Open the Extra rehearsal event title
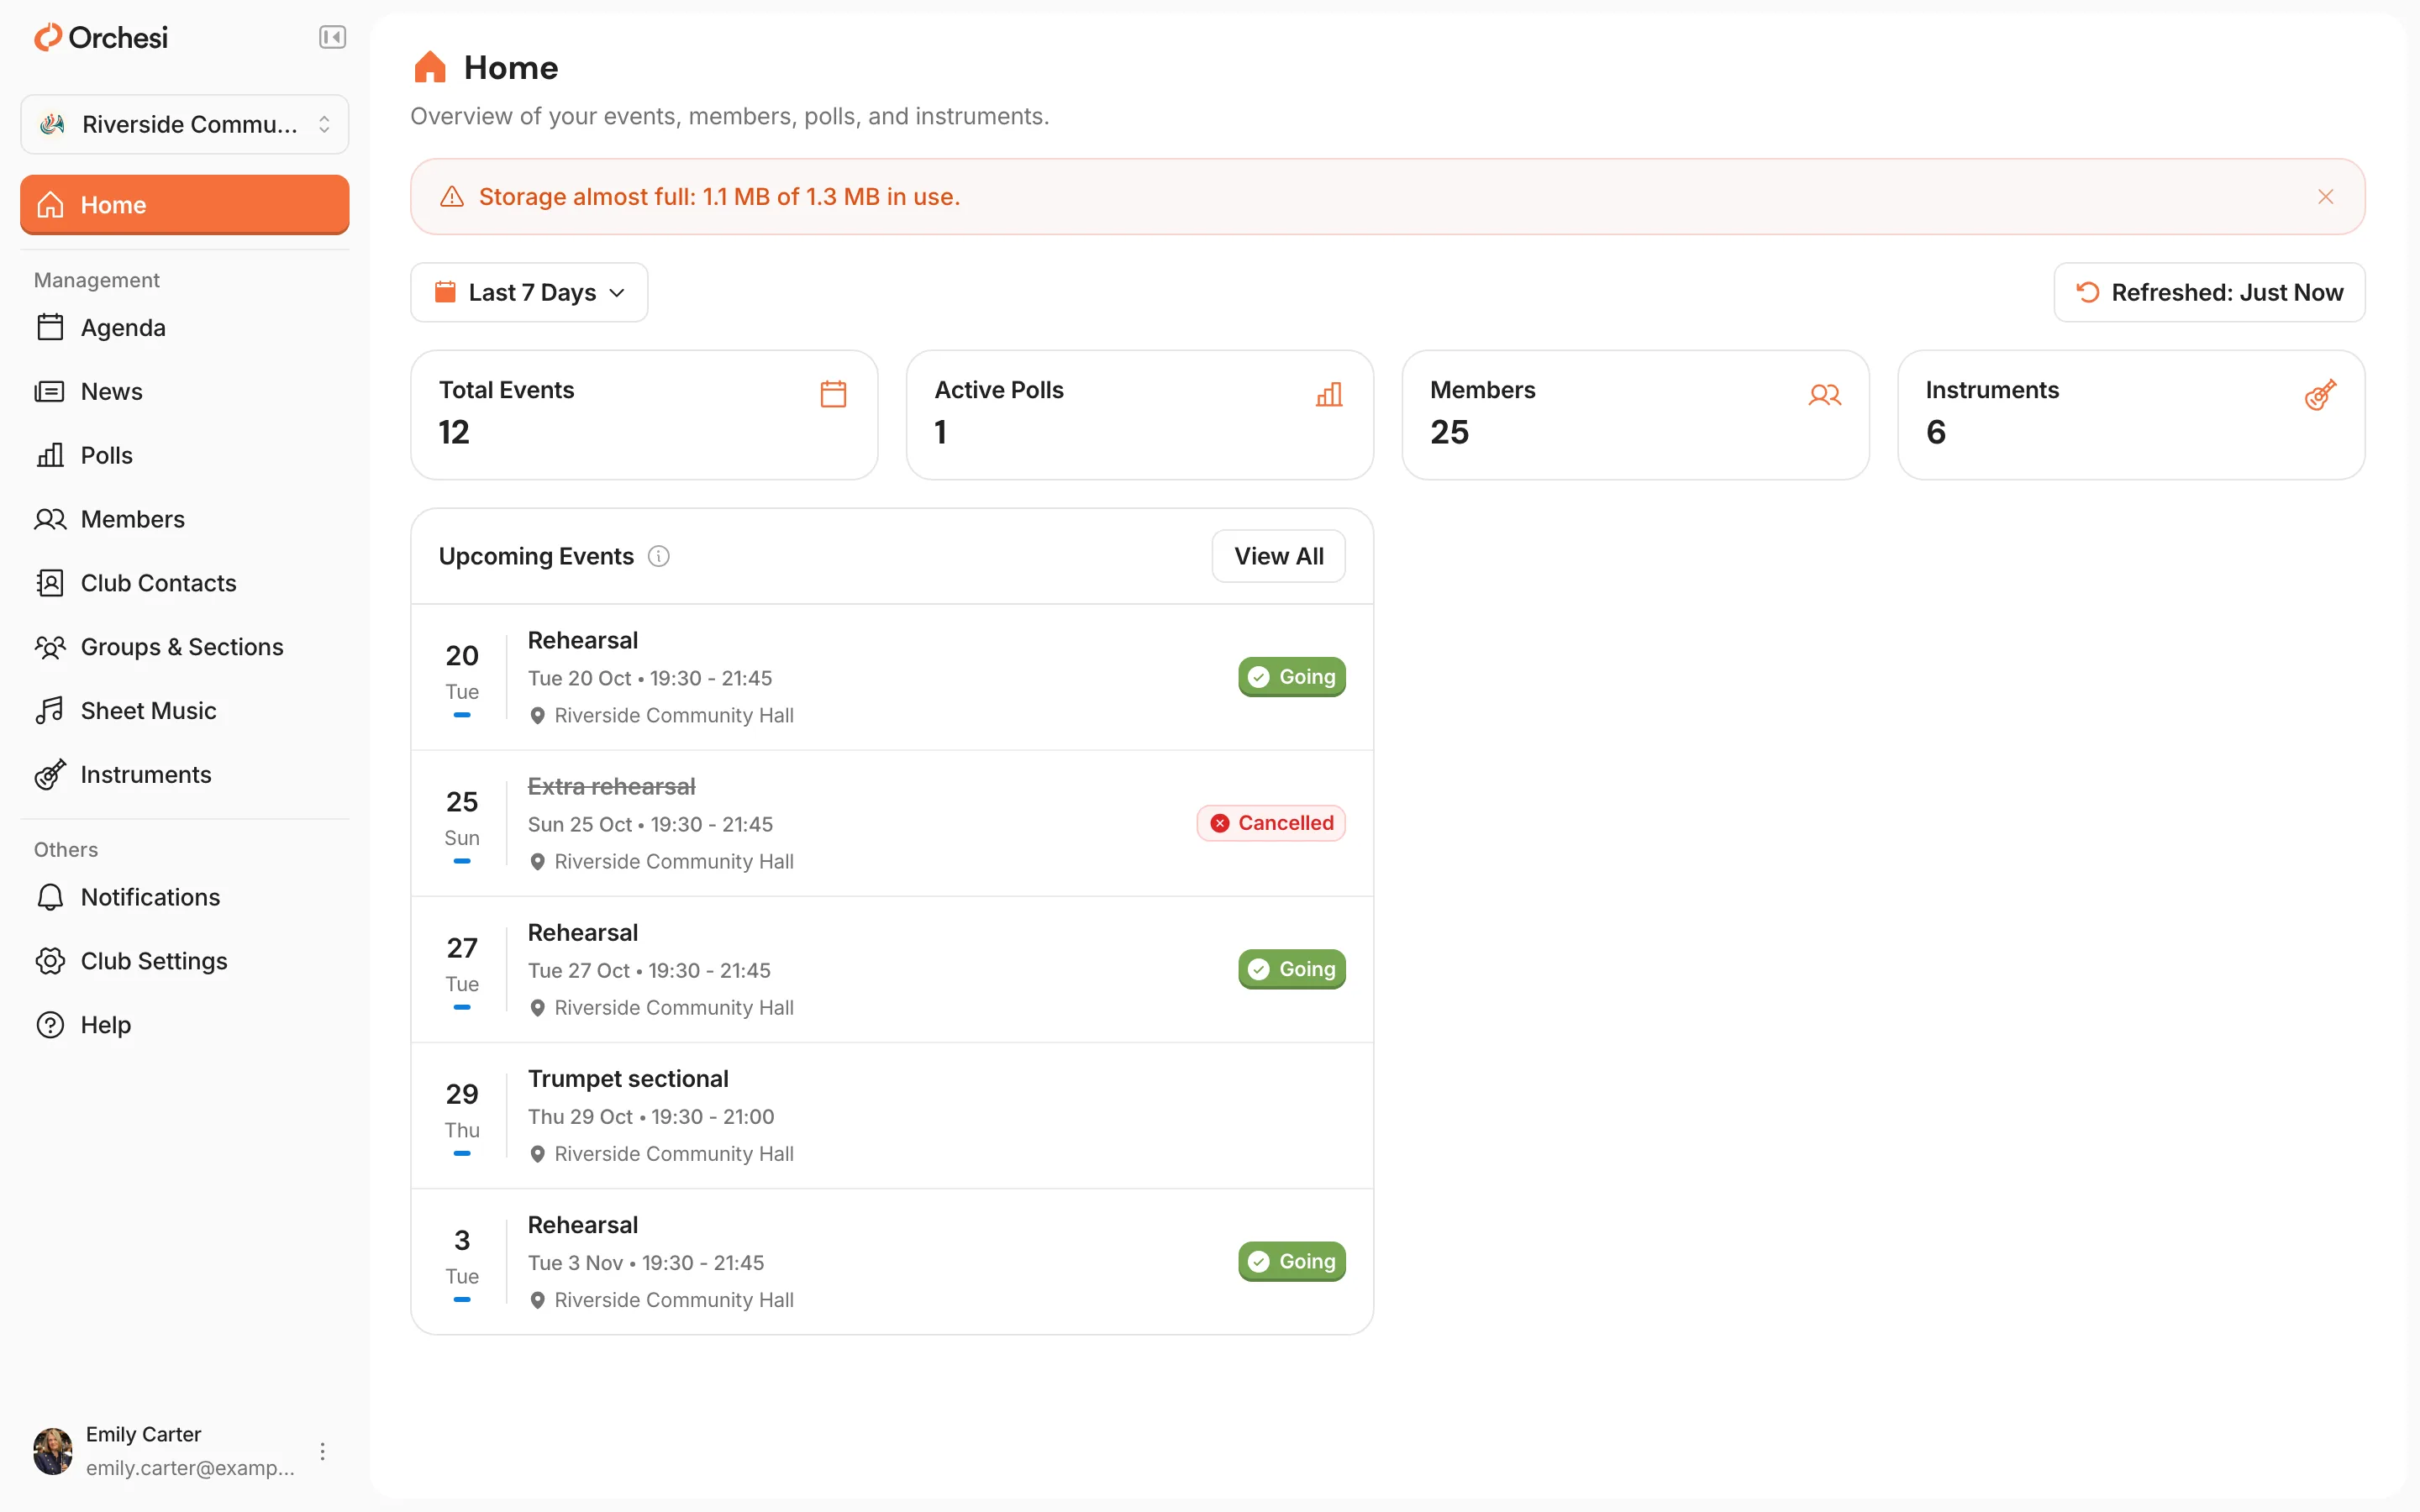The image size is (2420, 1512). click(611, 787)
